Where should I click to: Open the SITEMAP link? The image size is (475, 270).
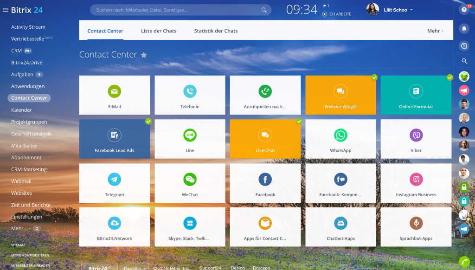(x=18, y=245)
